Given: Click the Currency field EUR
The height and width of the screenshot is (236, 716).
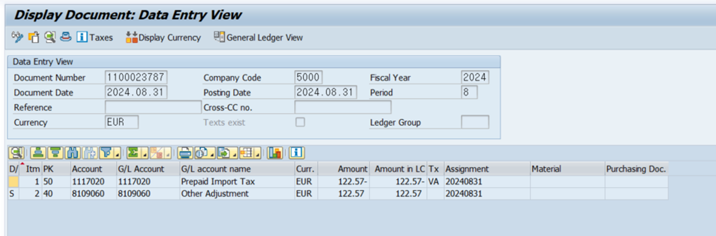Looking at the screenshot, I should [122, 122].
